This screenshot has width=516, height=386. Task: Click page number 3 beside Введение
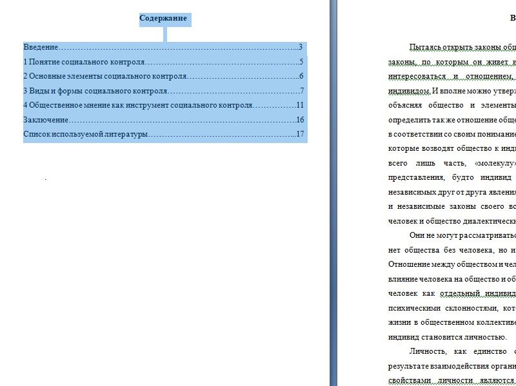pos(301,48)
